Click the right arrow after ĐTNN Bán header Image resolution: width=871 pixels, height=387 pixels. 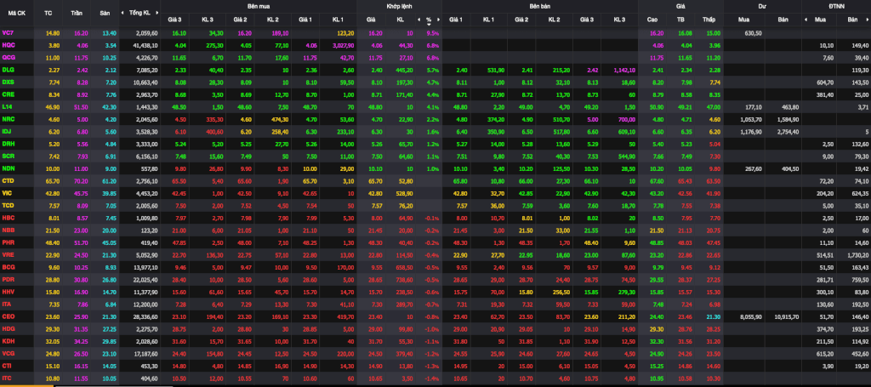pos(868,20)
